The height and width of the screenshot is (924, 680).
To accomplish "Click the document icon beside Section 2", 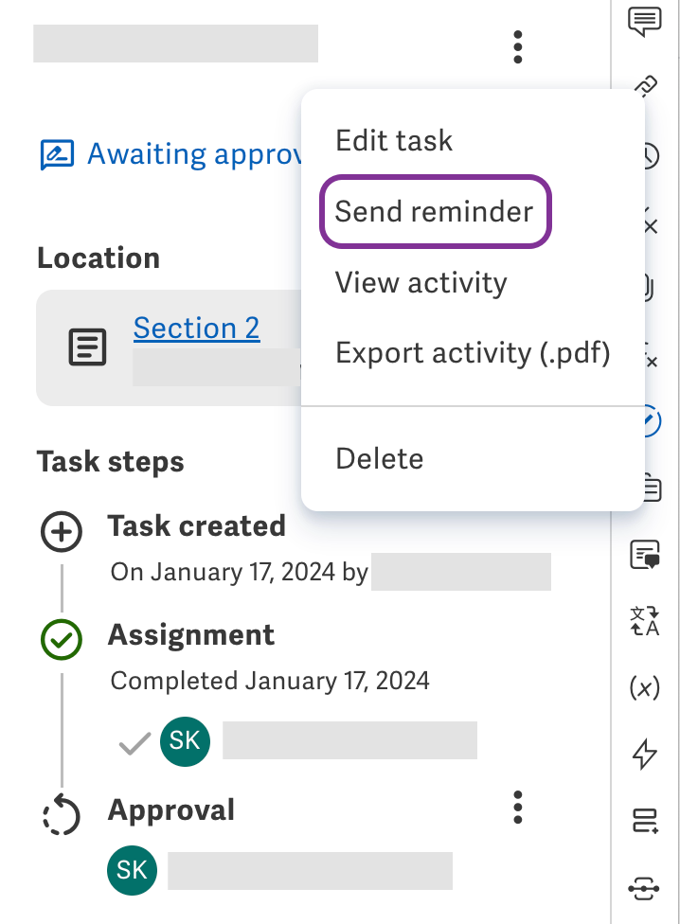I will pos(88,347).
